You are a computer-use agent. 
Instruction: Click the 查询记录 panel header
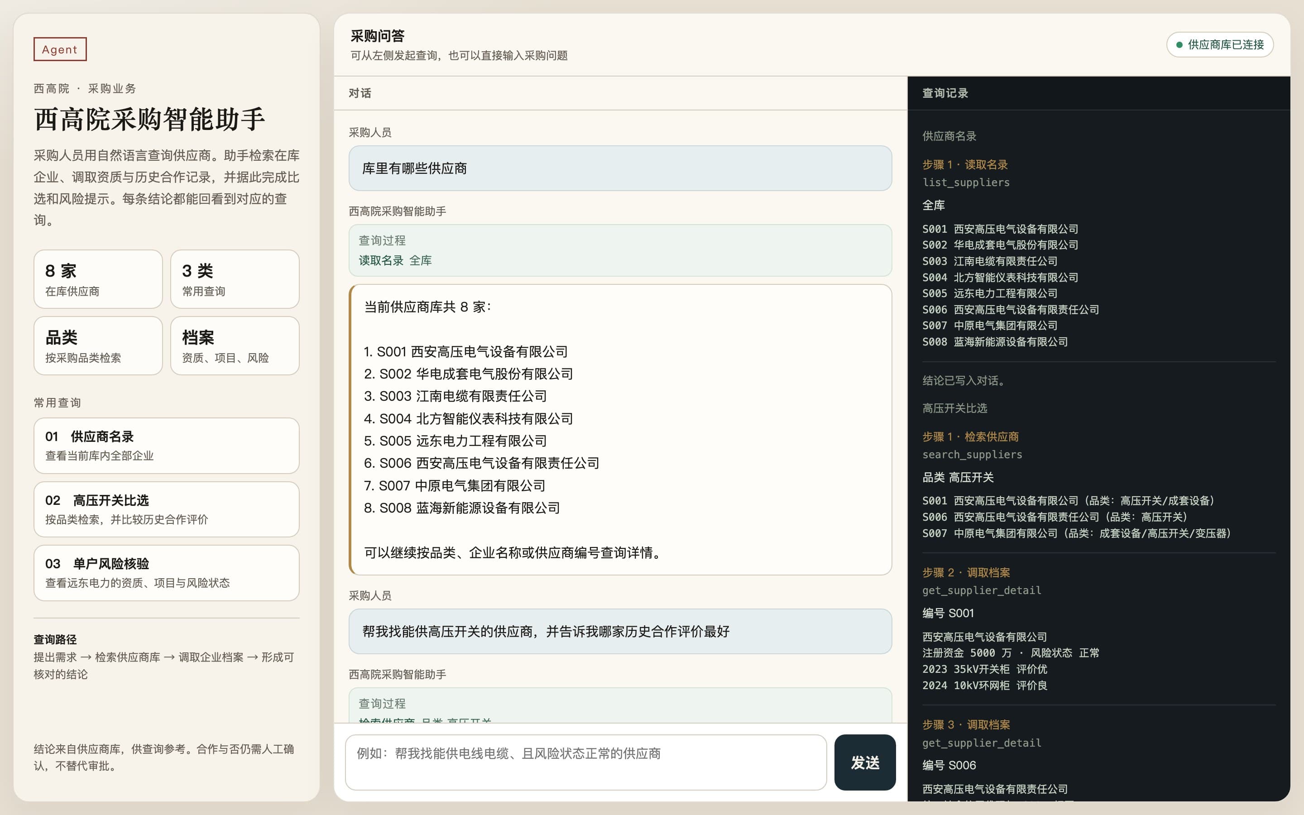tap(945, 93)
